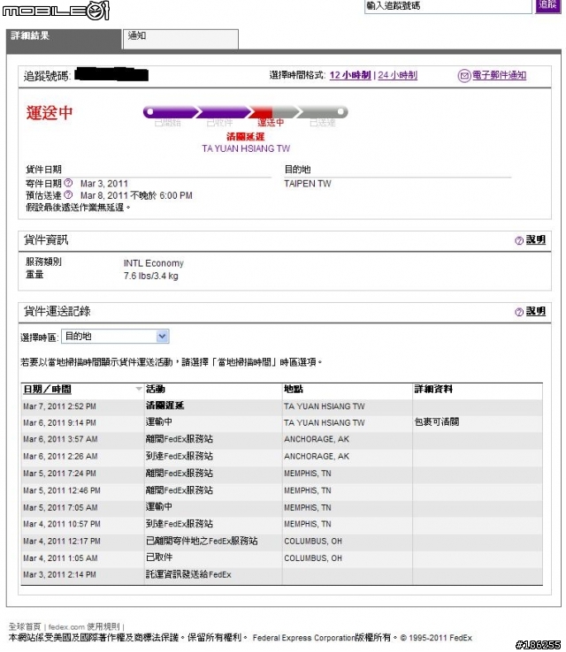The image size is (566, 652).
Task: Open 電子郵件通知 link
Action: pos(499,75)
